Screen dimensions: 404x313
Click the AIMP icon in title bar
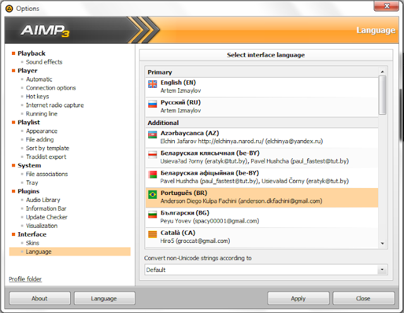9,8
